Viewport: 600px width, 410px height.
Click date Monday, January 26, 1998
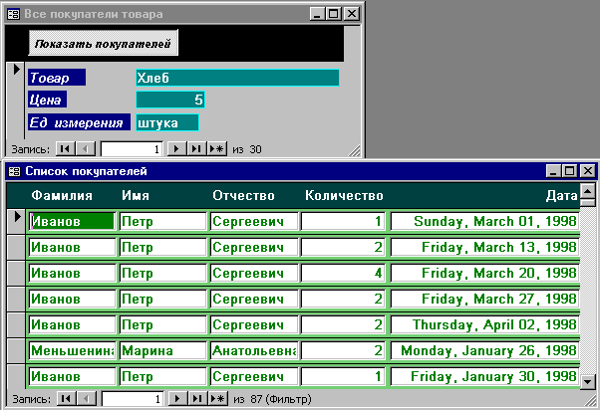coord(484,350)
